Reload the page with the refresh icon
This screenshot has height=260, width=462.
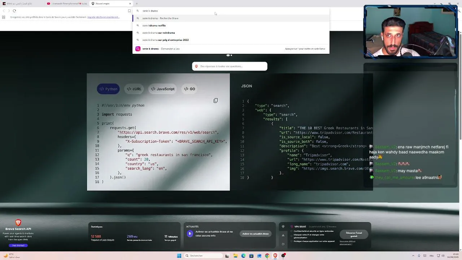pos(14,11)
